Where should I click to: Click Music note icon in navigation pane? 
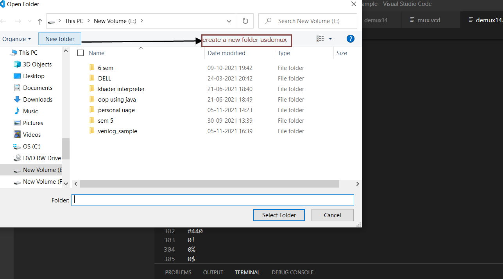pyautogui.click(x=17, y=111)
